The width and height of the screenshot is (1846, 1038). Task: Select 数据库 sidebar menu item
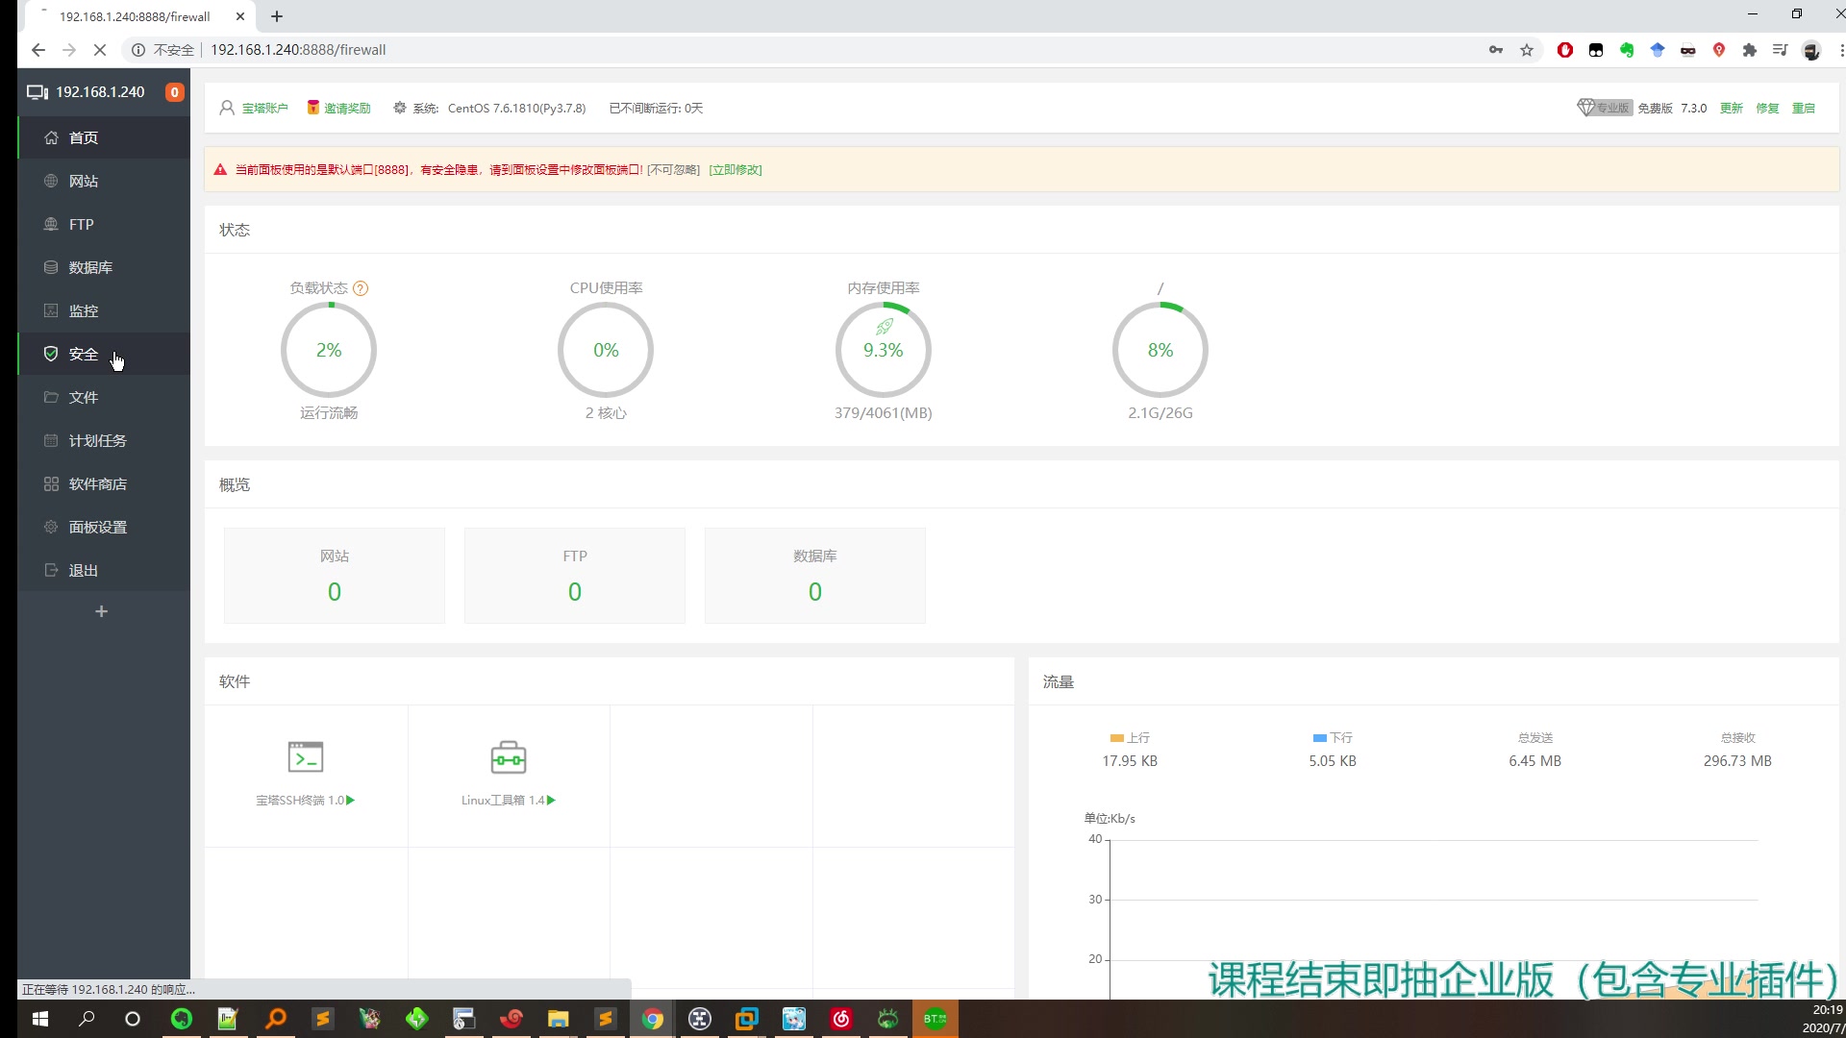click(x=90, y=267)
